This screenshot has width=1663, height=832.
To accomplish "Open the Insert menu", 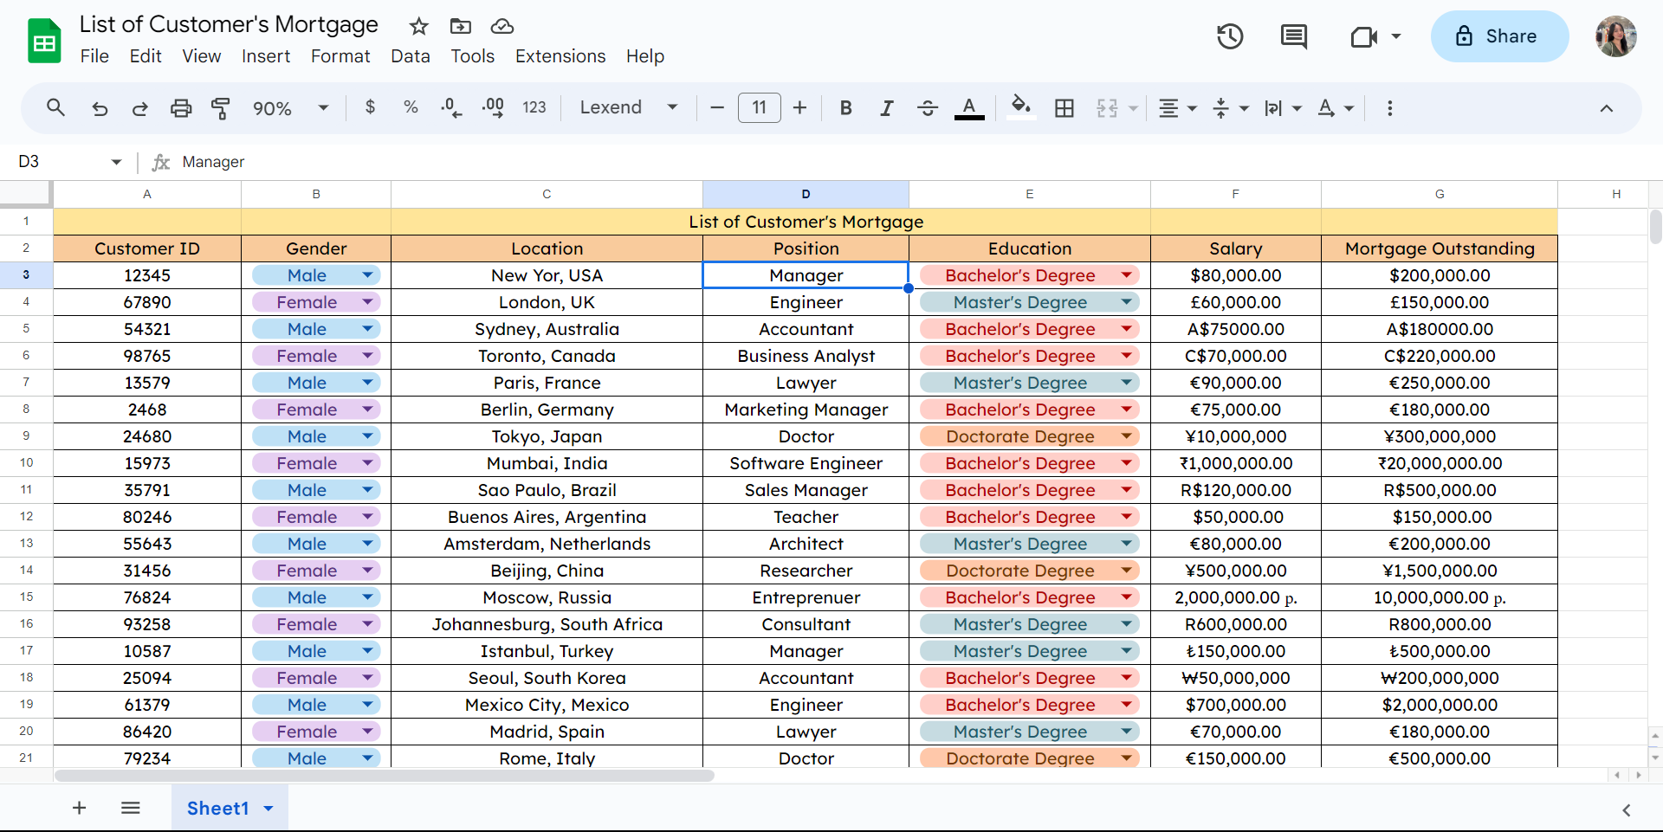I will tap(266, 56).
